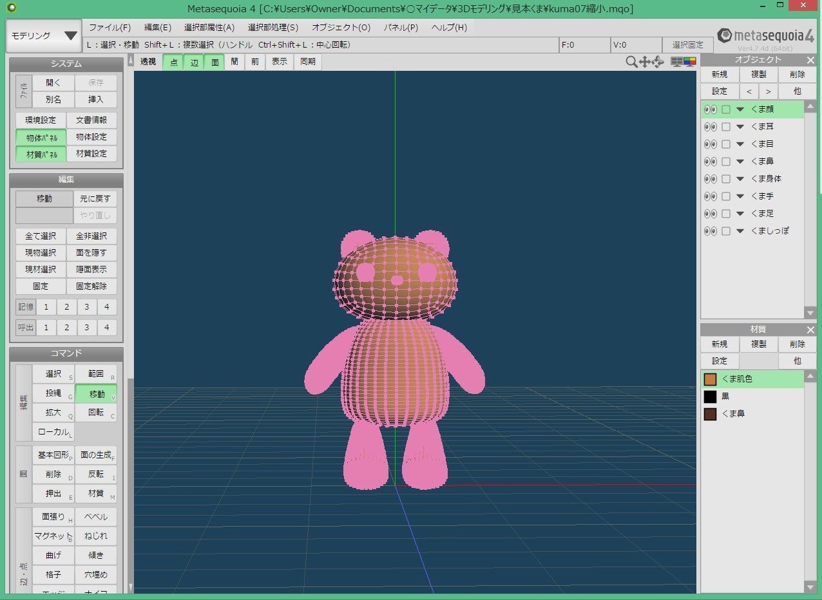
Task: Toggle the 材質パネル button
Action: coord(41,154)
